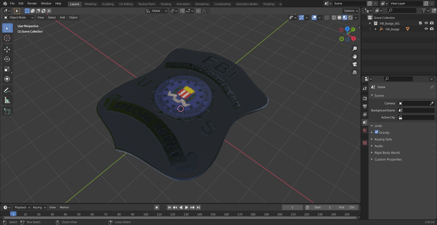Activate the Transform tool
437x225 pixels.
[7, 79]
